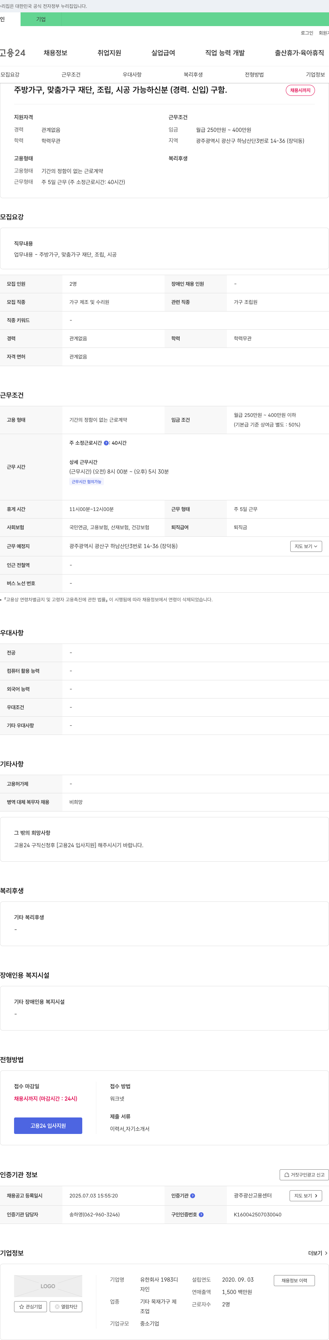Click social insurance text 국민연금, 고용보험
The width and height of the screenshot is (329, 1340).
coord(109,527)
